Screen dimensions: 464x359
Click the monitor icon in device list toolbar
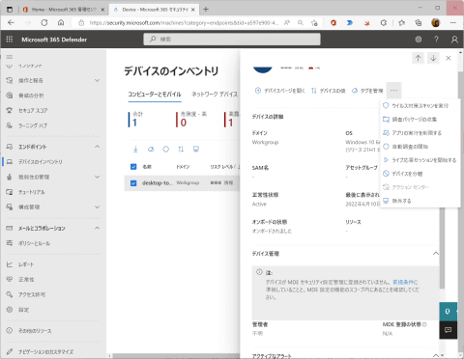(196, 149)
